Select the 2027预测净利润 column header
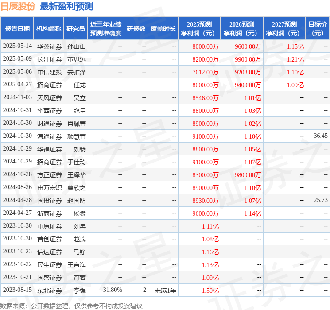Image resolution: width=330 pixels, height=310 pixels. pos(284,29)
